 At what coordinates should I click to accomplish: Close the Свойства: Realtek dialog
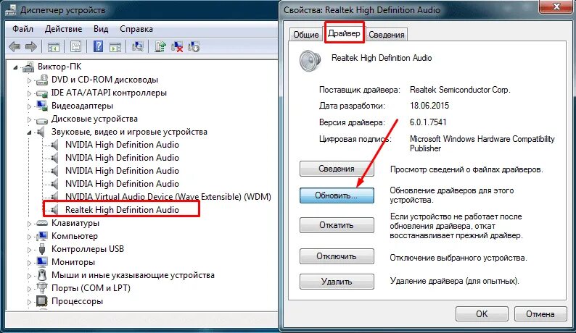pyautogui.click(x=556, y=7)
